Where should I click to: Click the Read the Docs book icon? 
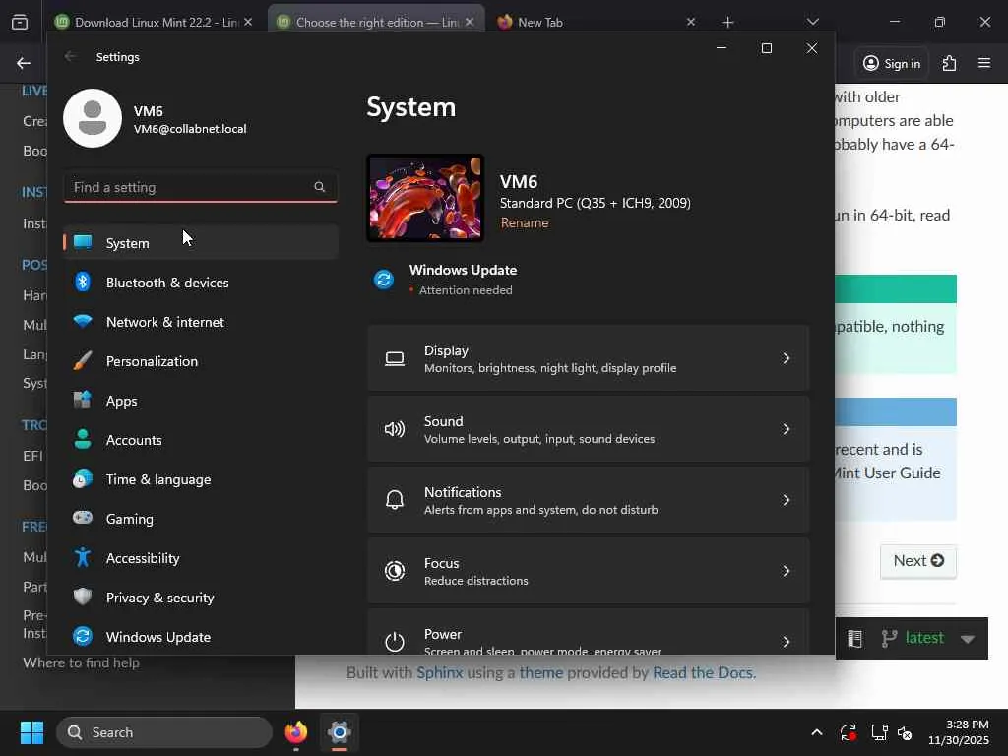854,638
